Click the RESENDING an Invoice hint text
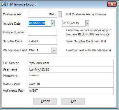 point(88,32)
